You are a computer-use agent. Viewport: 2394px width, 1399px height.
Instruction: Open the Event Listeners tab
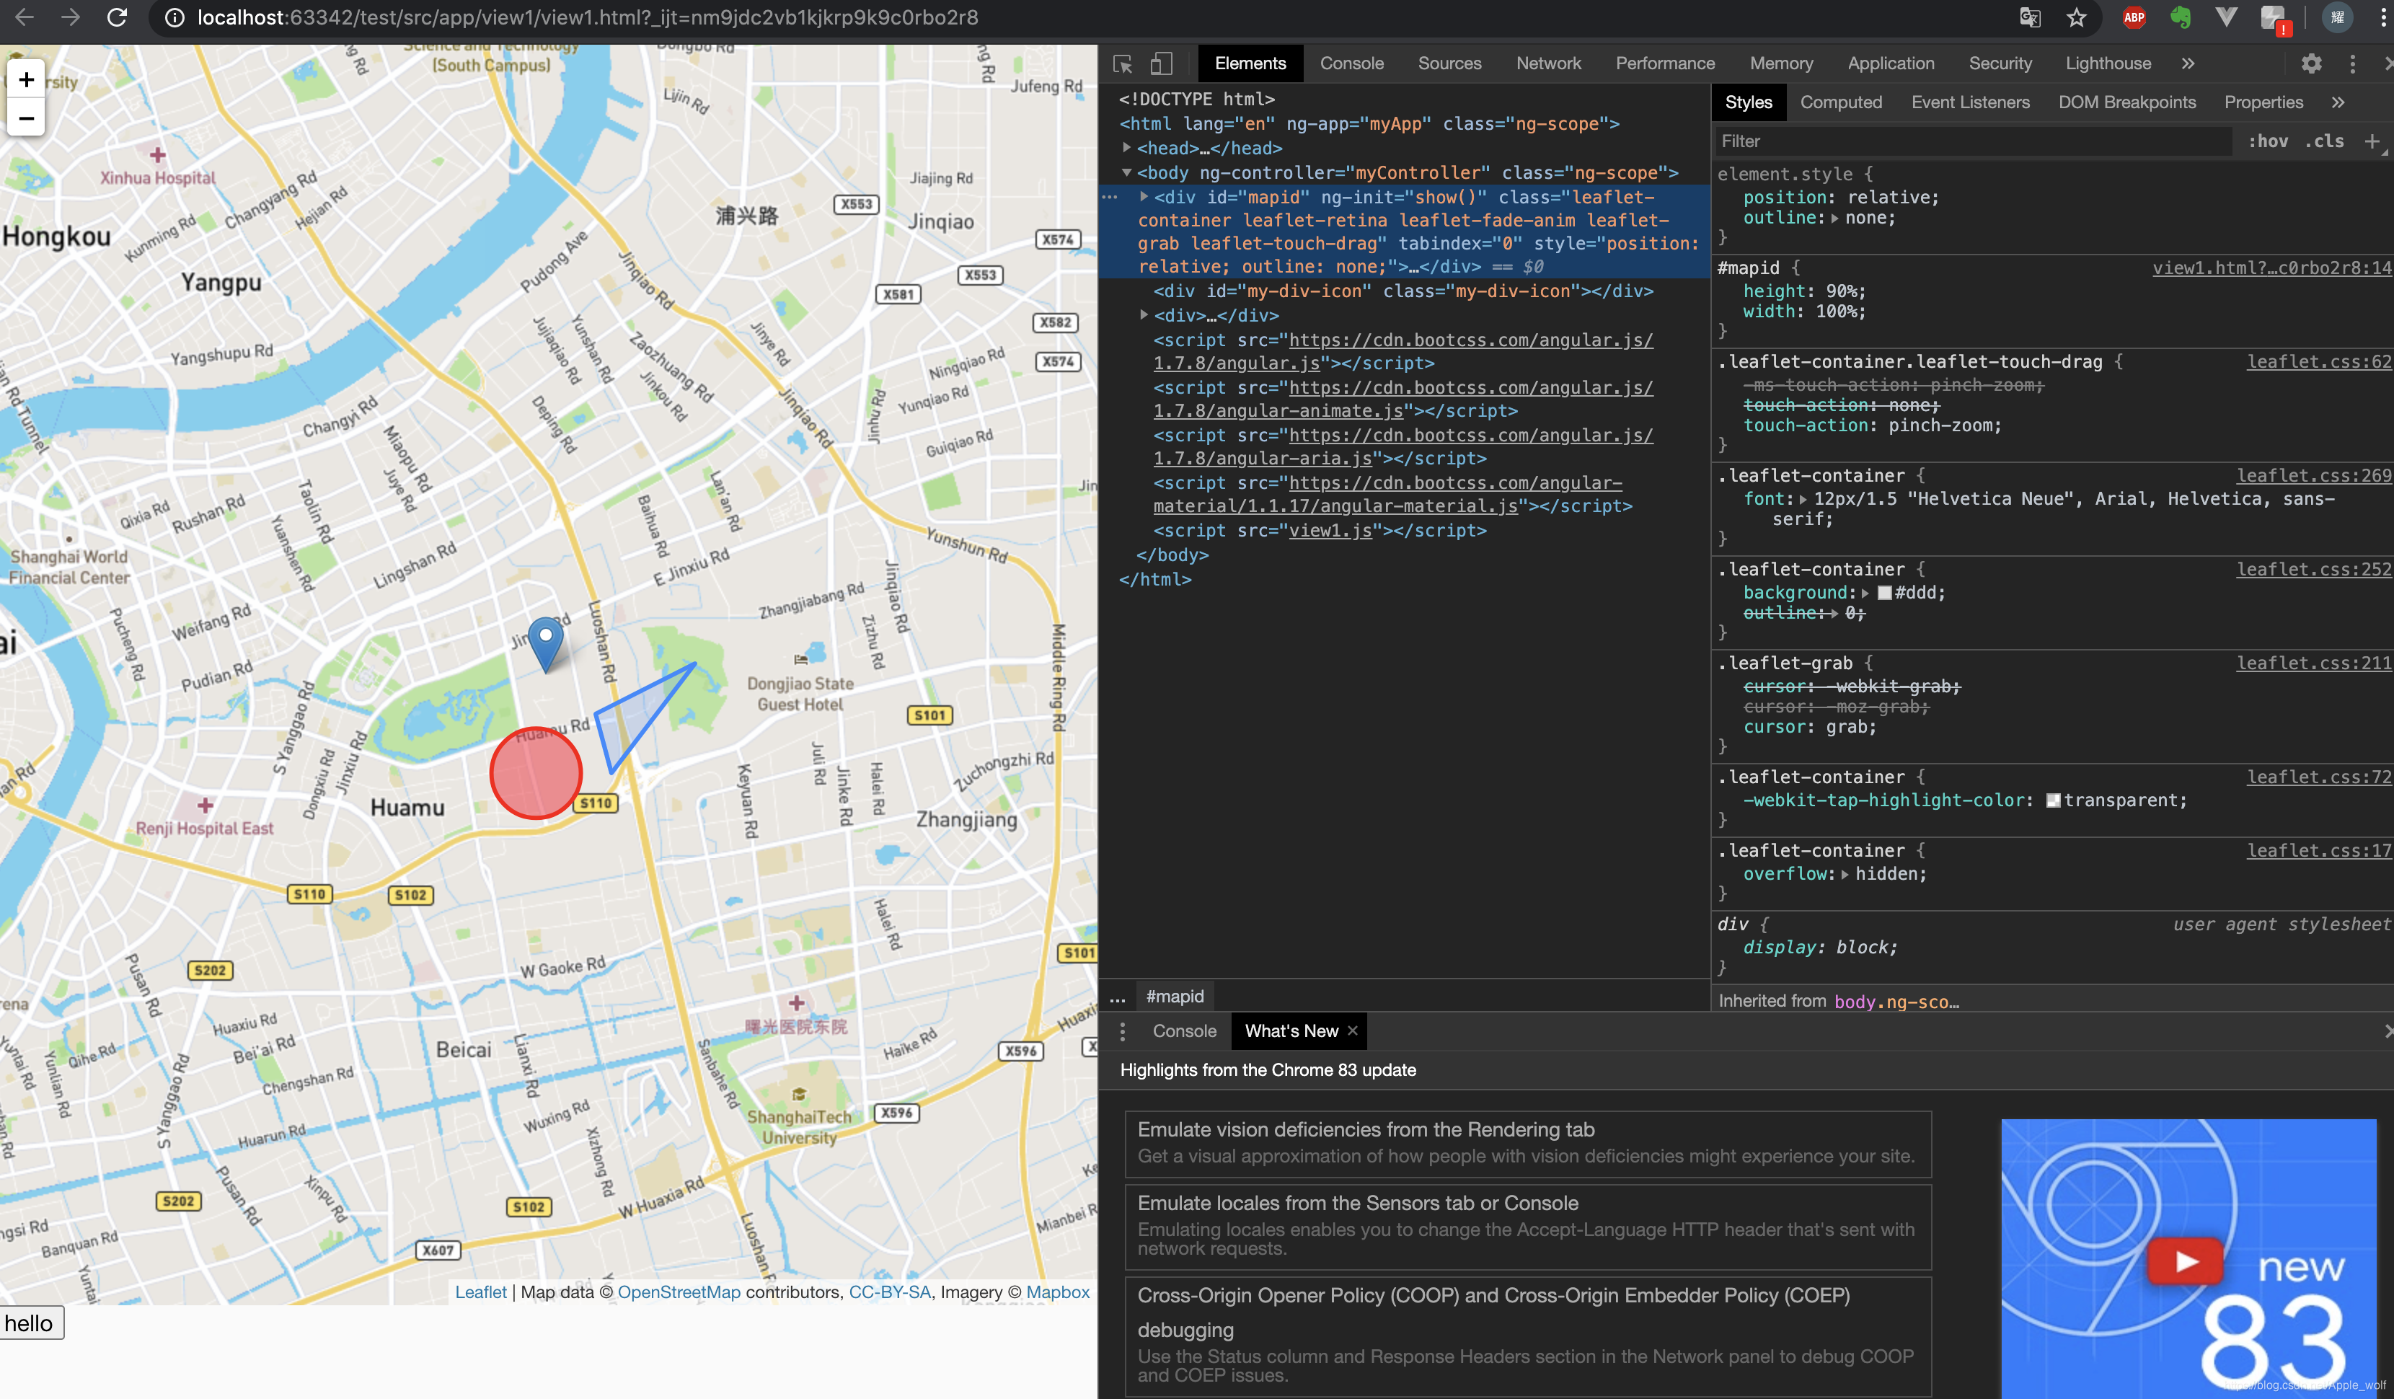pos(1970,102)
